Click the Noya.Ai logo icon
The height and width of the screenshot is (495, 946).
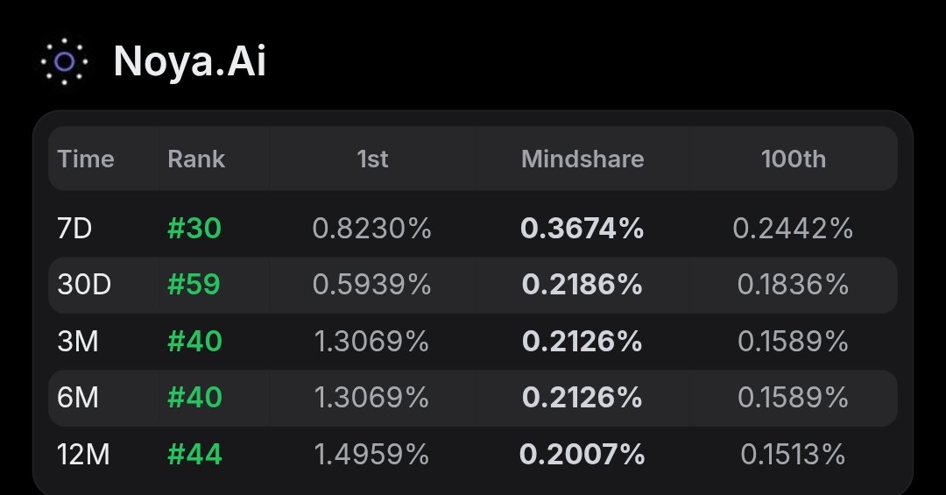[64, 61]
